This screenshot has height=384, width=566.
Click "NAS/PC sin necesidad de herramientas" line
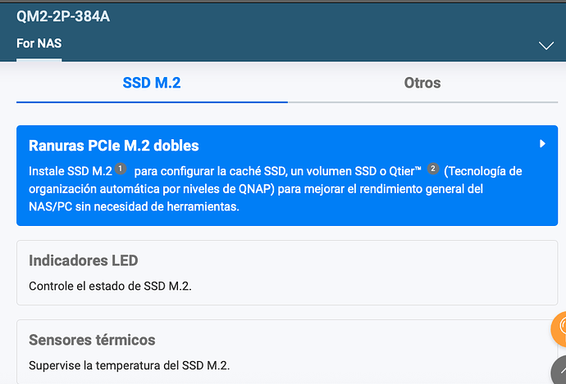click(x=134, y=207)
